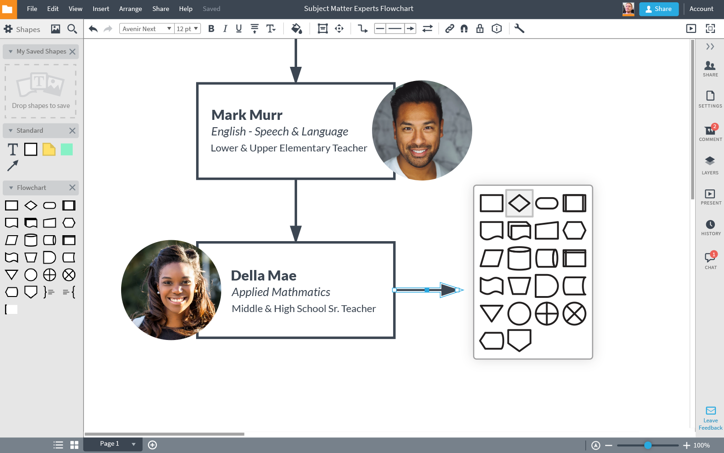
Task: Select the highlighted diamond in shape popup
Action: pos(519,203)
